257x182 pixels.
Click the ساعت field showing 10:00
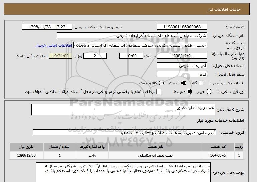click(131, 56)
